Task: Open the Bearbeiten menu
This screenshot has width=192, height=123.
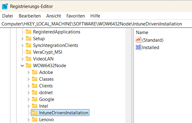Action: tap(30, 16)
